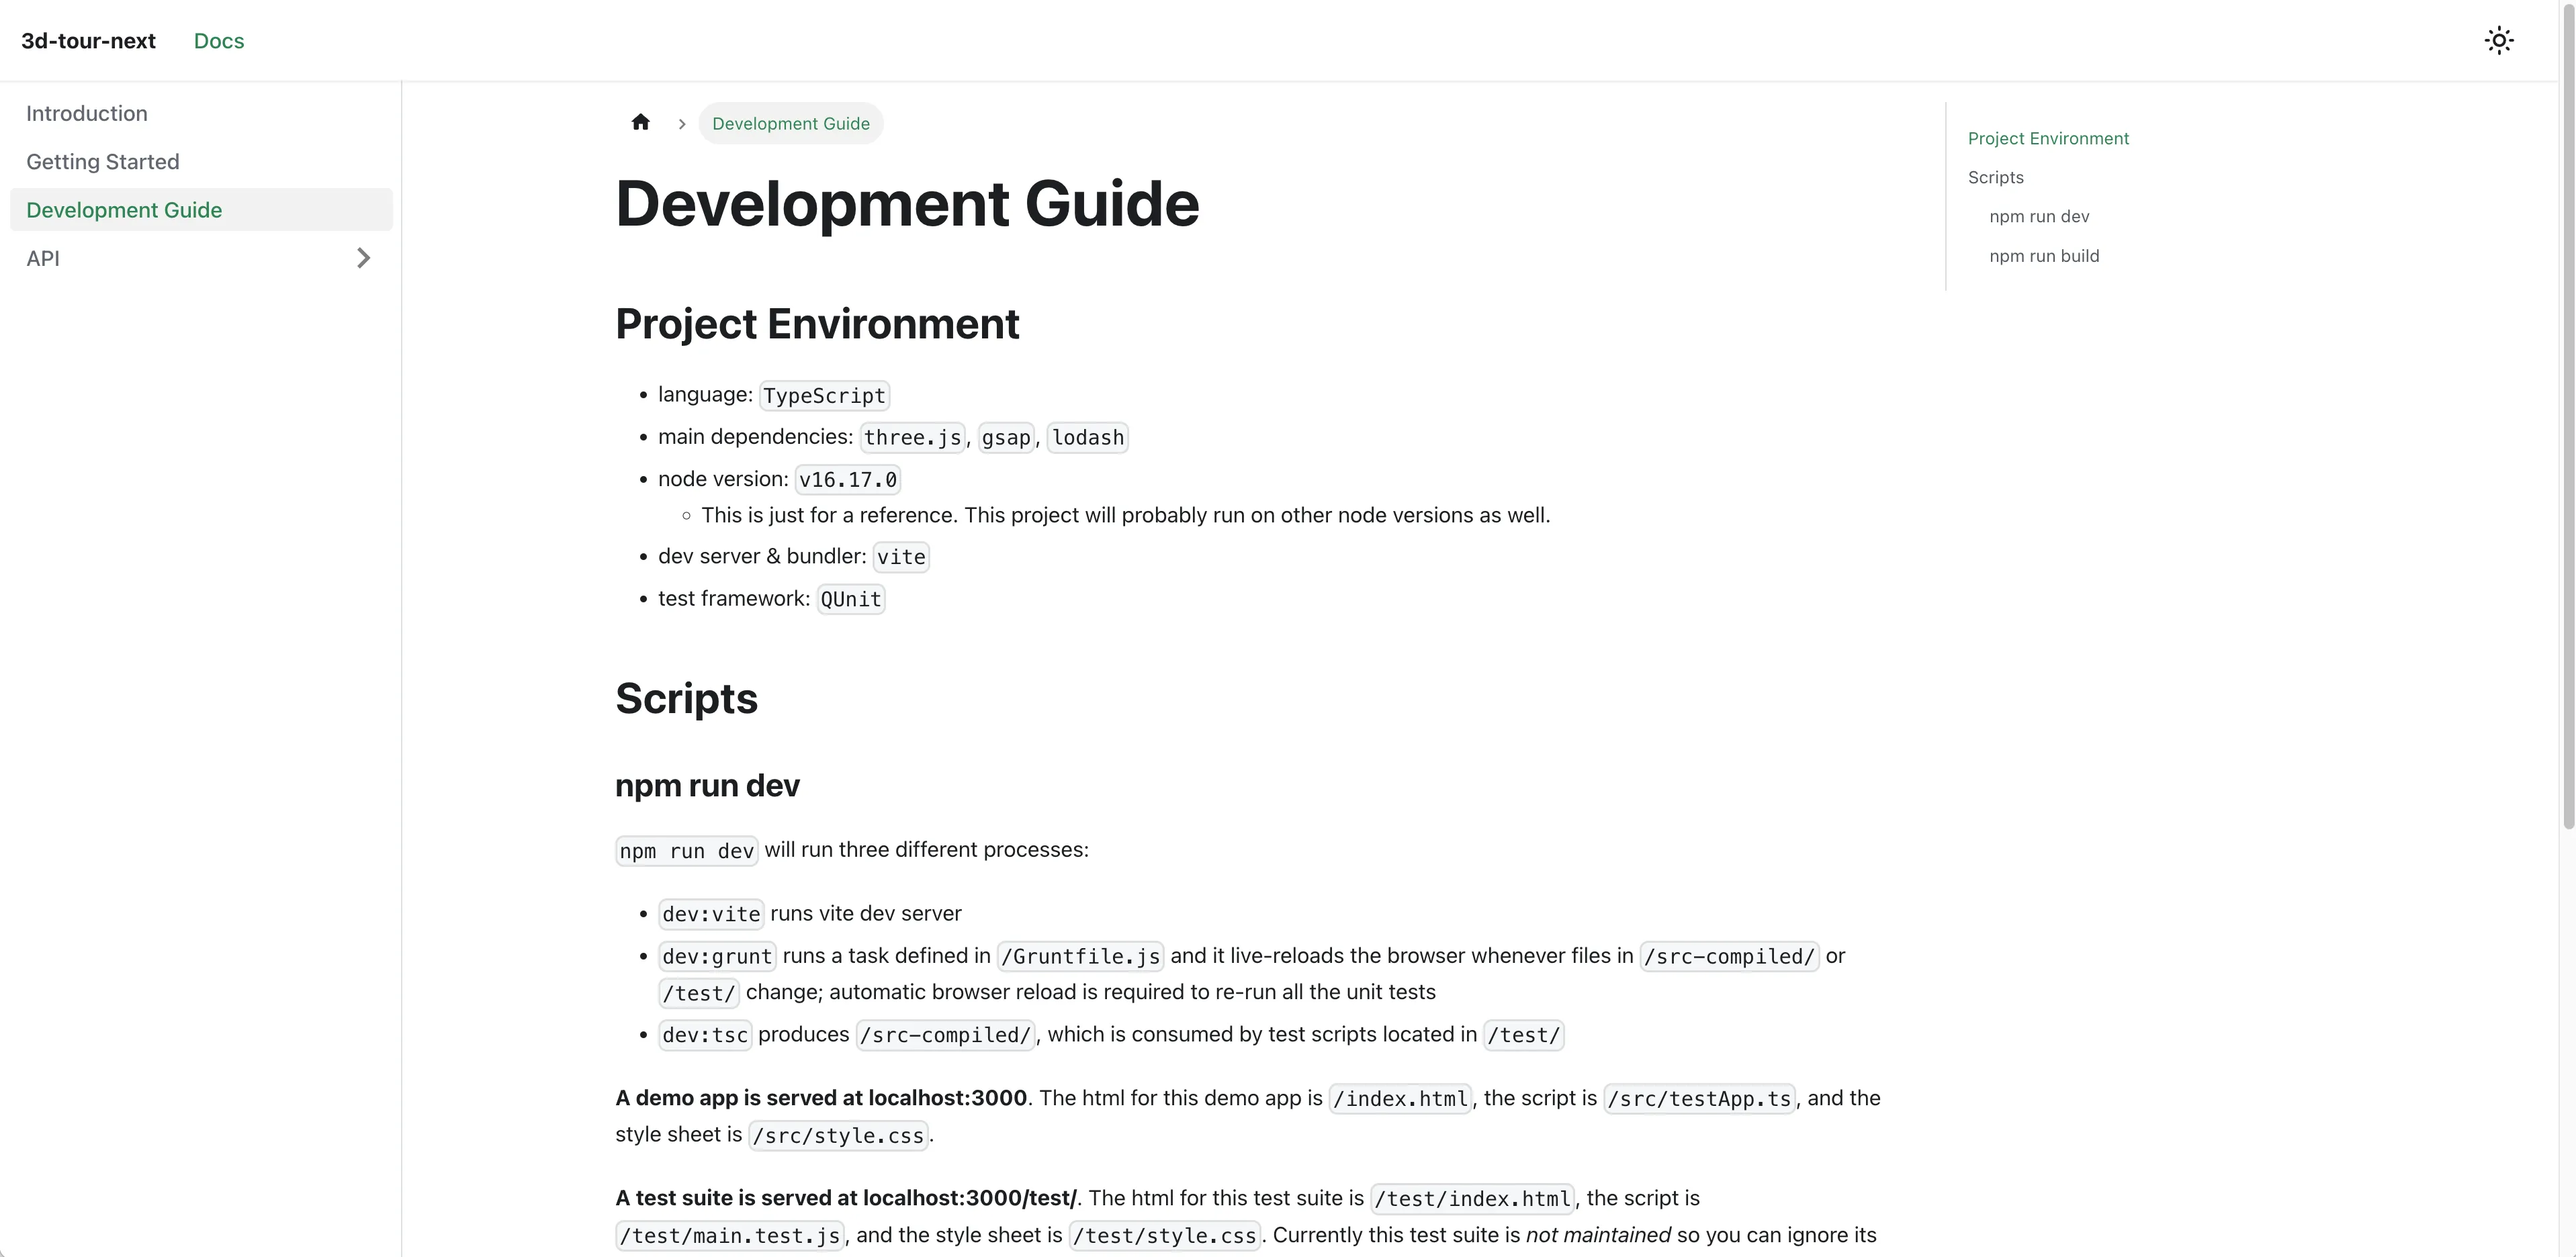
Task: Jump to Scripts in table of contents
Action: click(1995, 178)
